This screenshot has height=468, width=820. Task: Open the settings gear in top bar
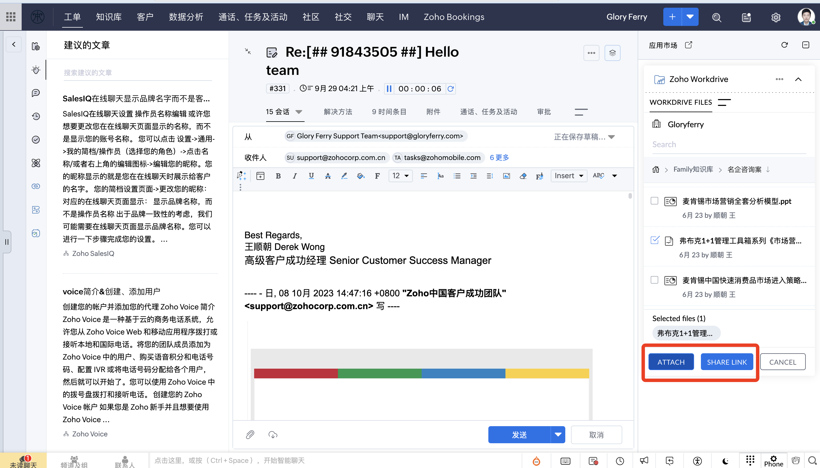(776, 17)
